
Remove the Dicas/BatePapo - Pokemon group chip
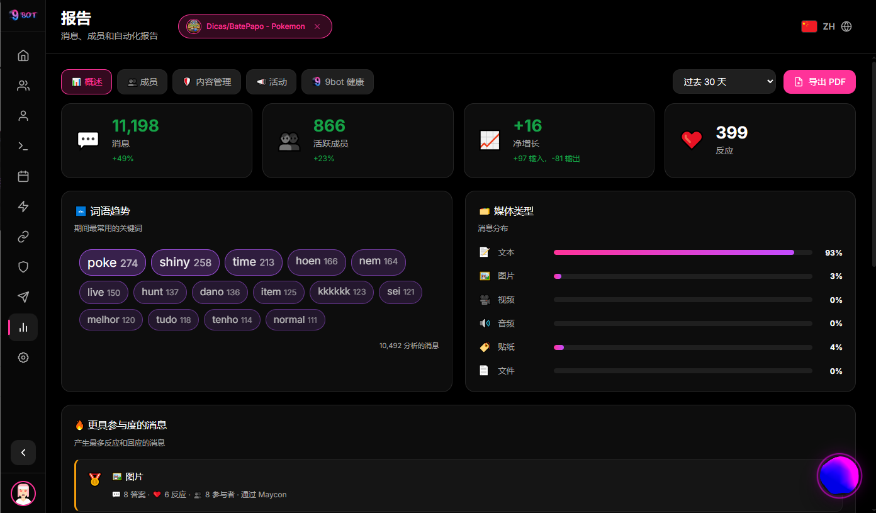pyautogui.click(x=317, y=26)
